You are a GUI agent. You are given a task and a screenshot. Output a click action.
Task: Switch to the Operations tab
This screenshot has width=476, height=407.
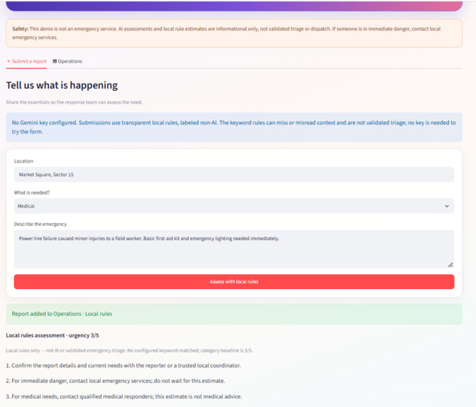(67, 61)
